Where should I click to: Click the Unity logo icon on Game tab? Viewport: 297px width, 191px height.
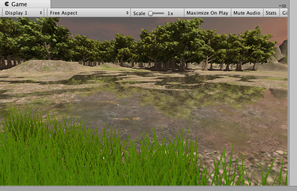click(x=7, y=4)
